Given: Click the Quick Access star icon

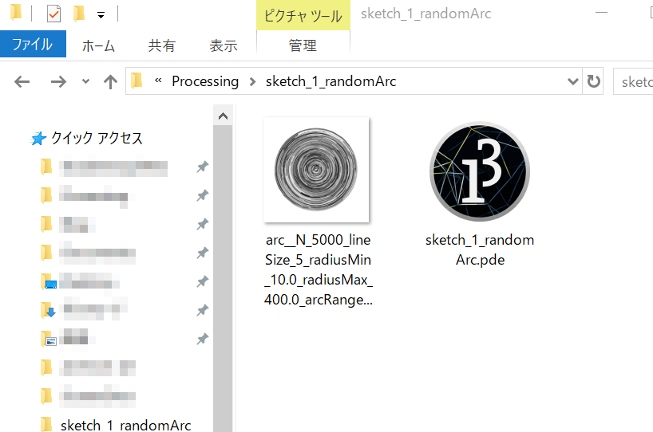Looking at the screenshot, I should [x=38, y=139].
